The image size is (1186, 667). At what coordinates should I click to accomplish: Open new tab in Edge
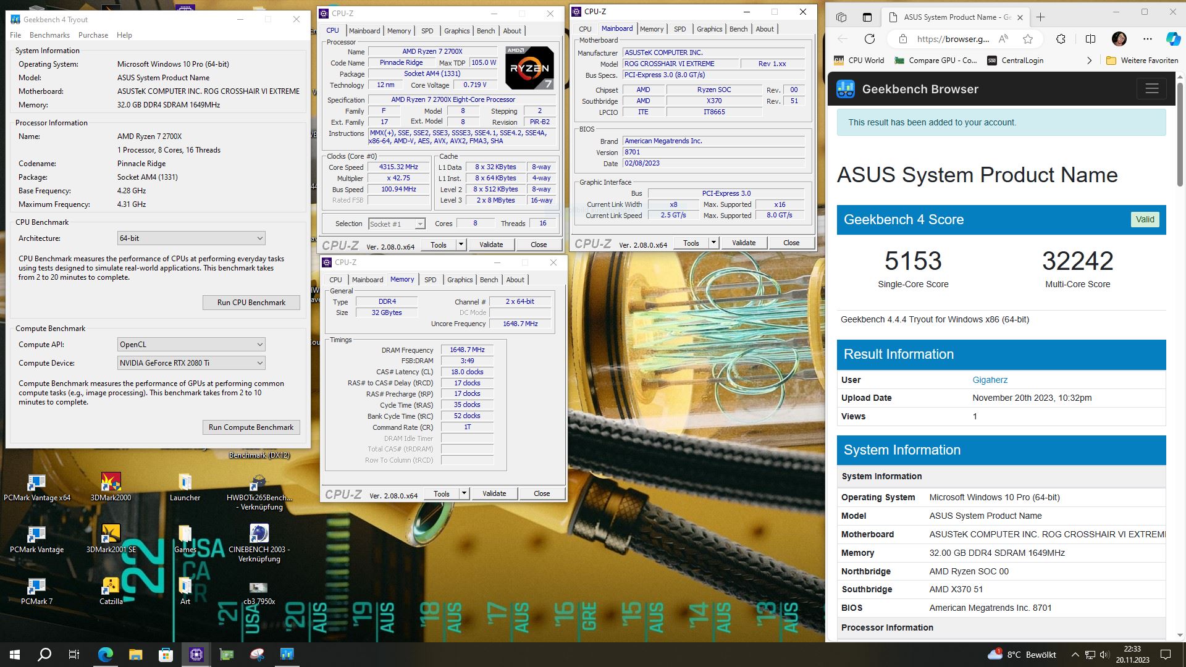[1040, 17]
